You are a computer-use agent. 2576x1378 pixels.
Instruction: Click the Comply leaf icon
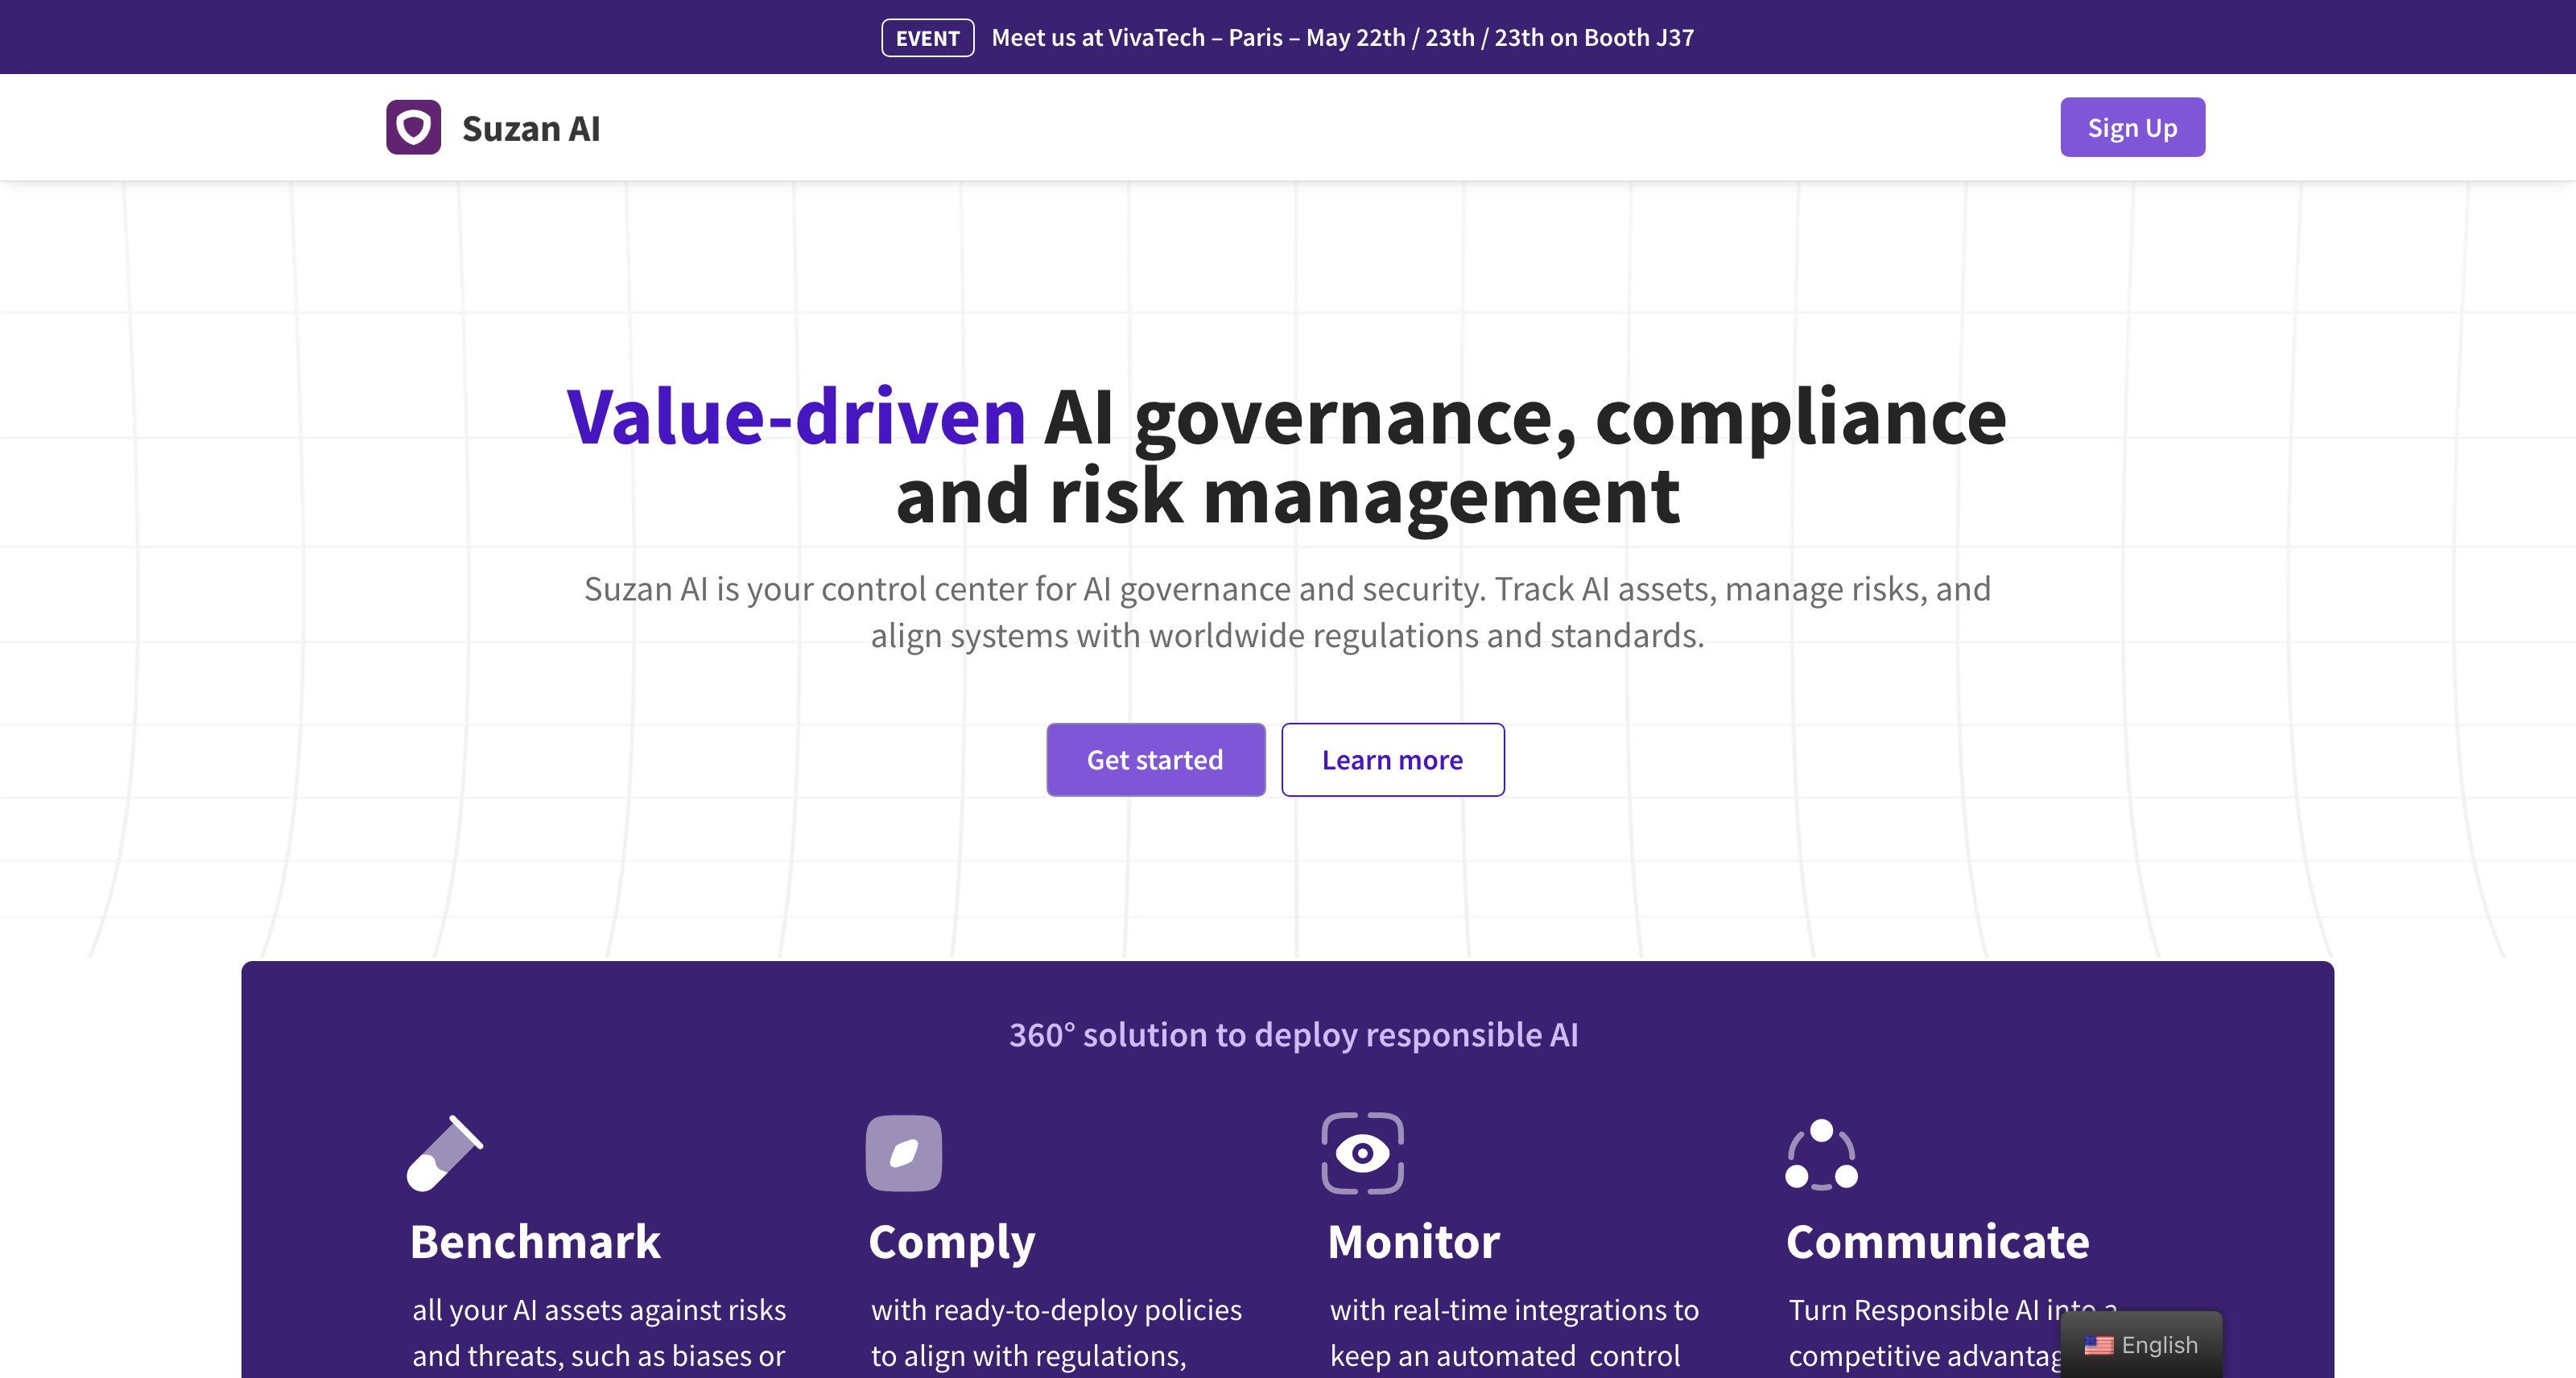[x=904, y=1153]
